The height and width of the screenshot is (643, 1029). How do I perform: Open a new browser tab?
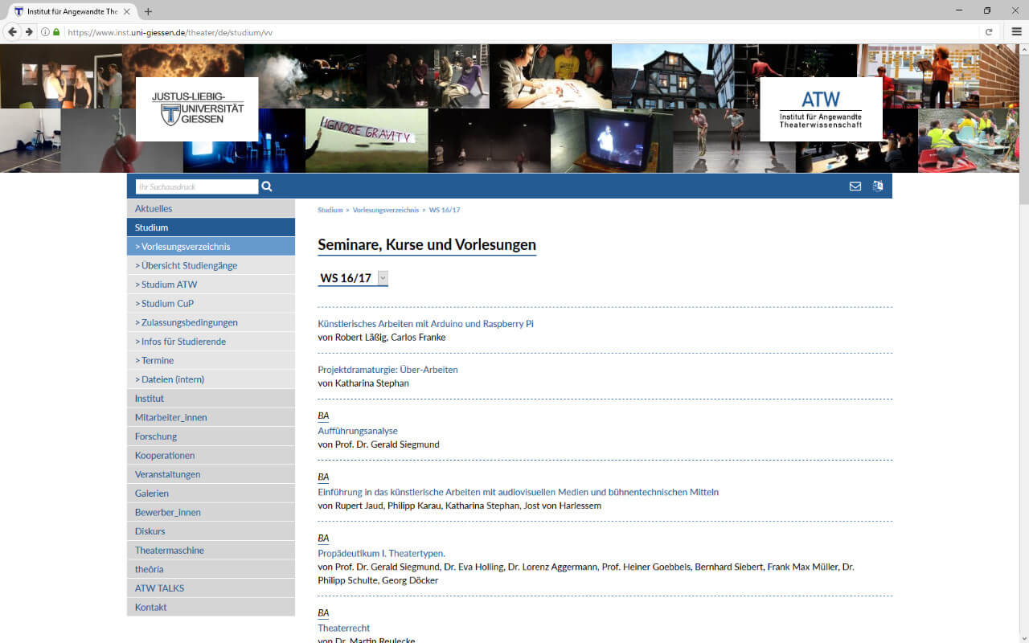click(x=148, y=11)
